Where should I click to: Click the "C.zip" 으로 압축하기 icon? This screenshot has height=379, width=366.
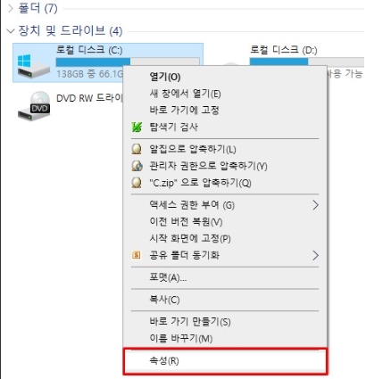click(137, 183)
